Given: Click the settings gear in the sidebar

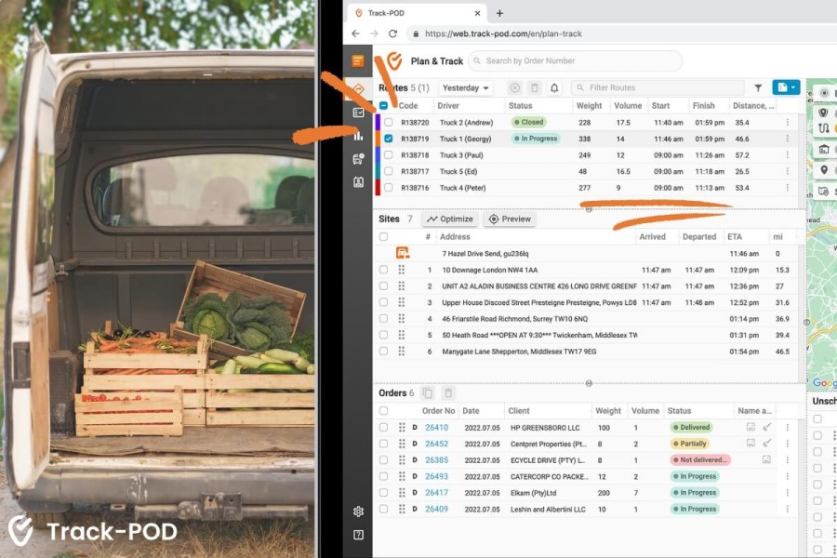Looking at the screenshot, I should pos(358,511).
